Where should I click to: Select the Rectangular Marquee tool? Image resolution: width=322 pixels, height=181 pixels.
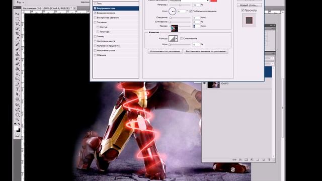point(18,19)
